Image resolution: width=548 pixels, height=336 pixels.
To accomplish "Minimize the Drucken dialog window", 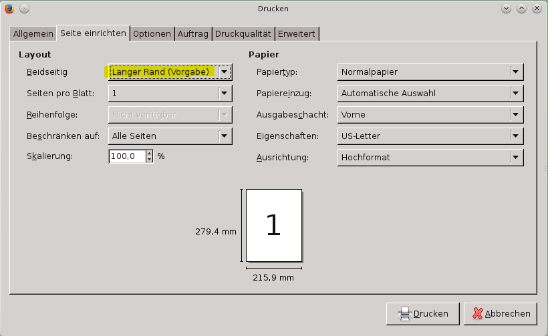I will (x=506, y=9).
